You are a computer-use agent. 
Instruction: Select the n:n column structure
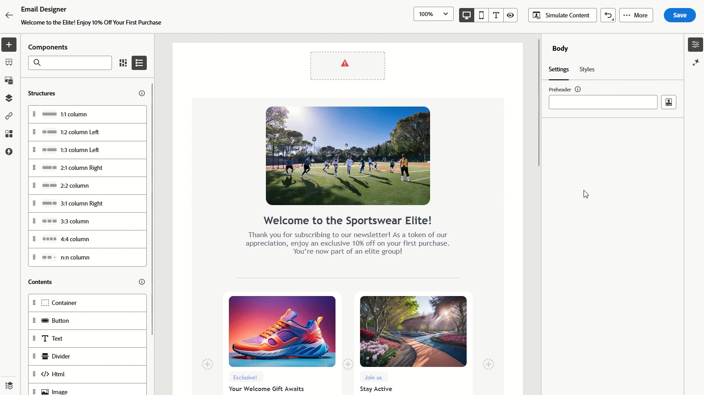coord(87,257)
